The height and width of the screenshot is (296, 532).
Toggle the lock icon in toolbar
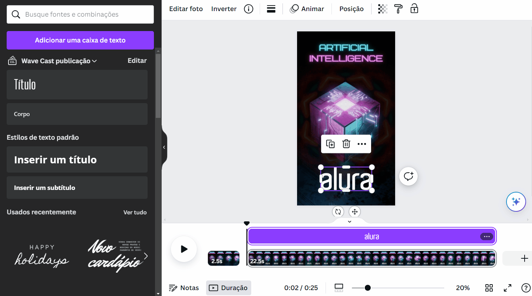(414, 9)
